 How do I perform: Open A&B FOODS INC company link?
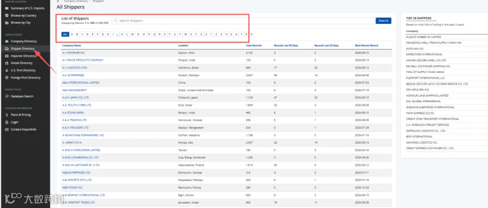pos(72,187)
